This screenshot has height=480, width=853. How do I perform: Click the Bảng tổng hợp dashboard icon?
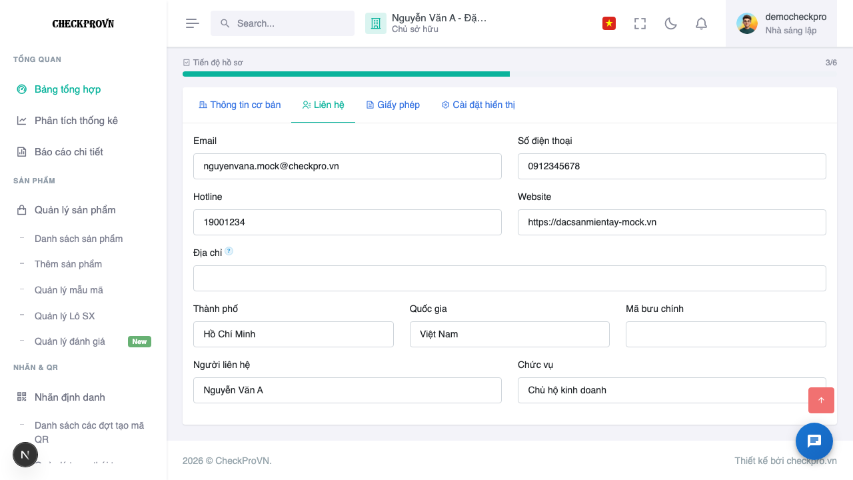pos(22,89)
